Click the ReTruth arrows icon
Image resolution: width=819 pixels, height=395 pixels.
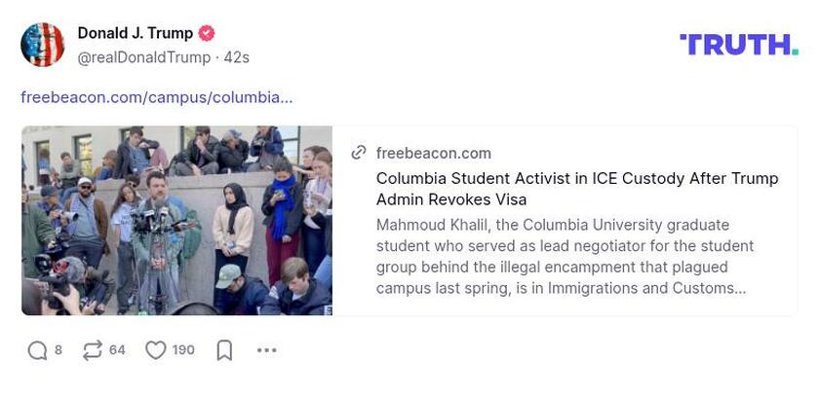coord(93,350)
